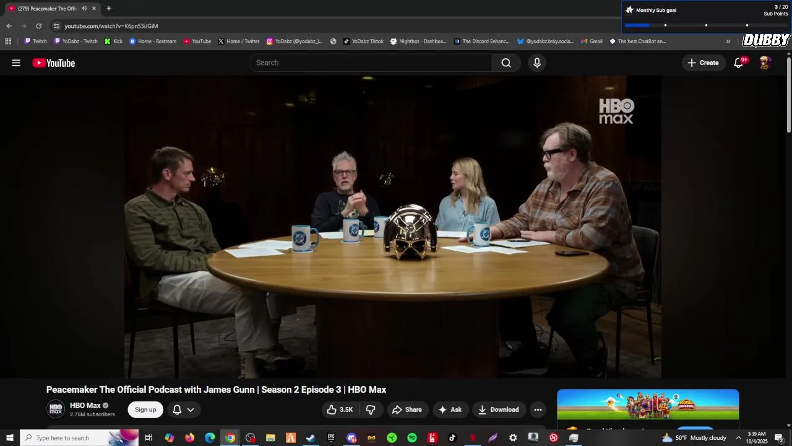Click the browser address bar URL
Screen dimensions: 792x446
[x=111, y=26]
